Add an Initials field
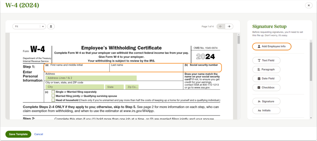This screenshot has width=317, height=141. point(266,110)
